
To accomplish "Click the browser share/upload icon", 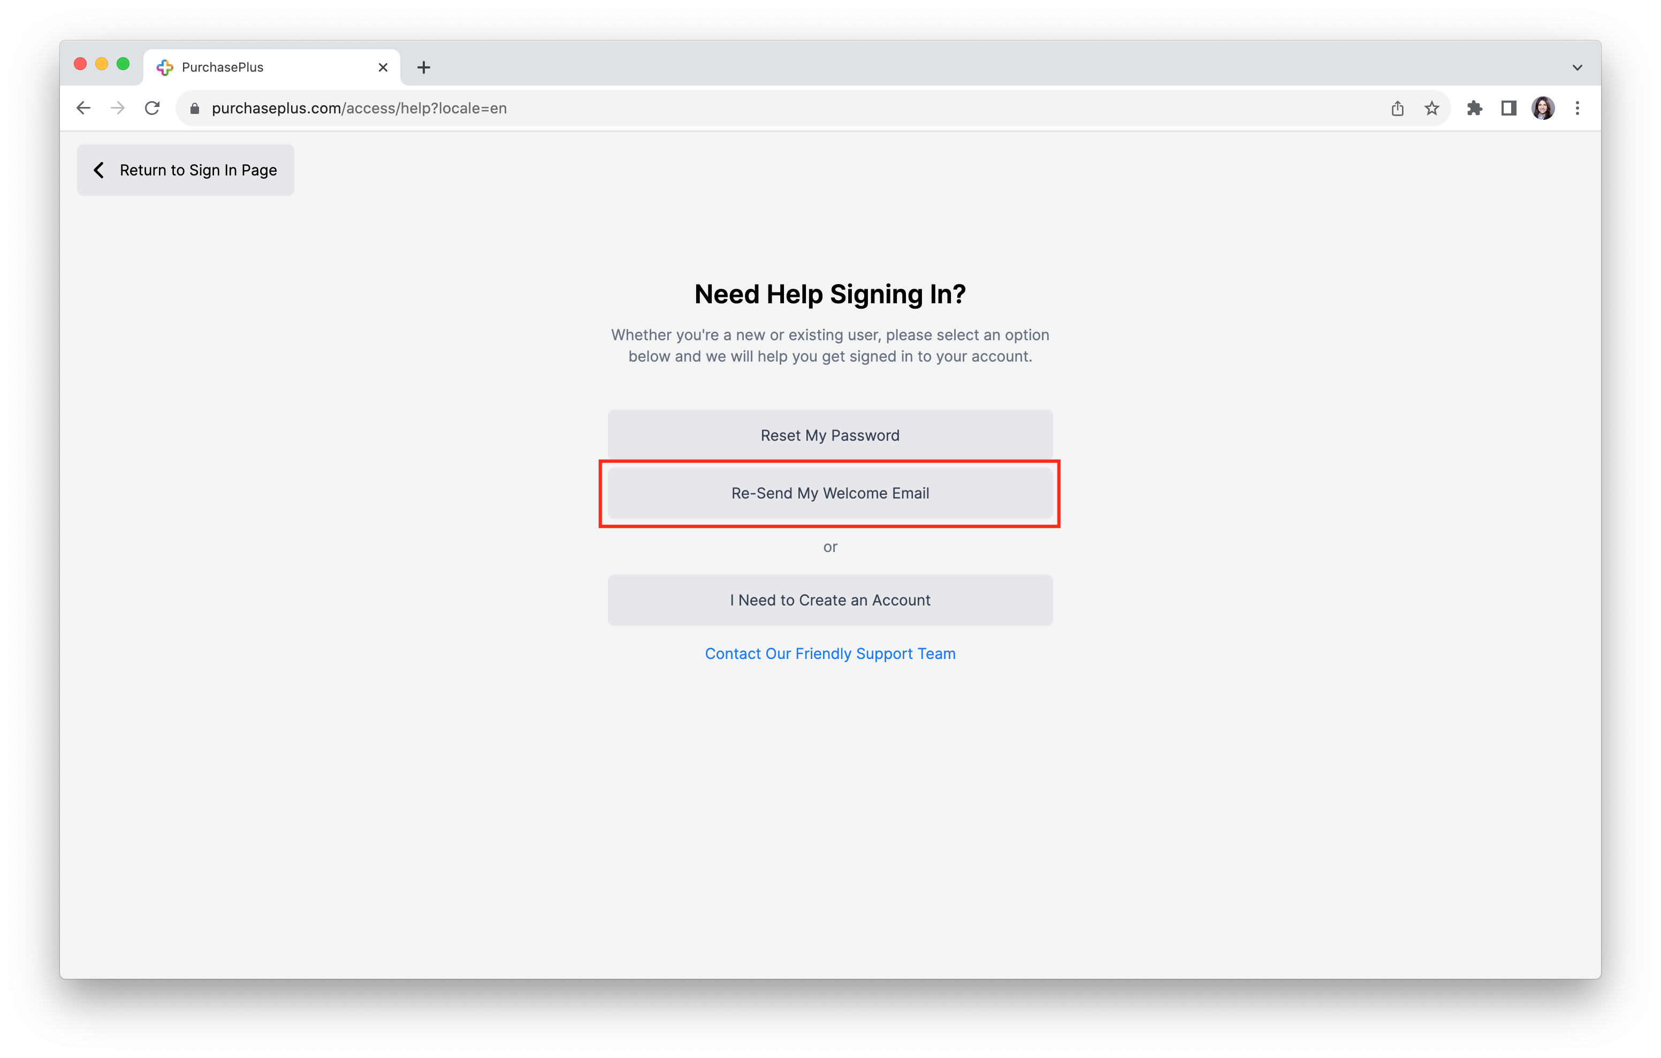I will coord(1396,108).
